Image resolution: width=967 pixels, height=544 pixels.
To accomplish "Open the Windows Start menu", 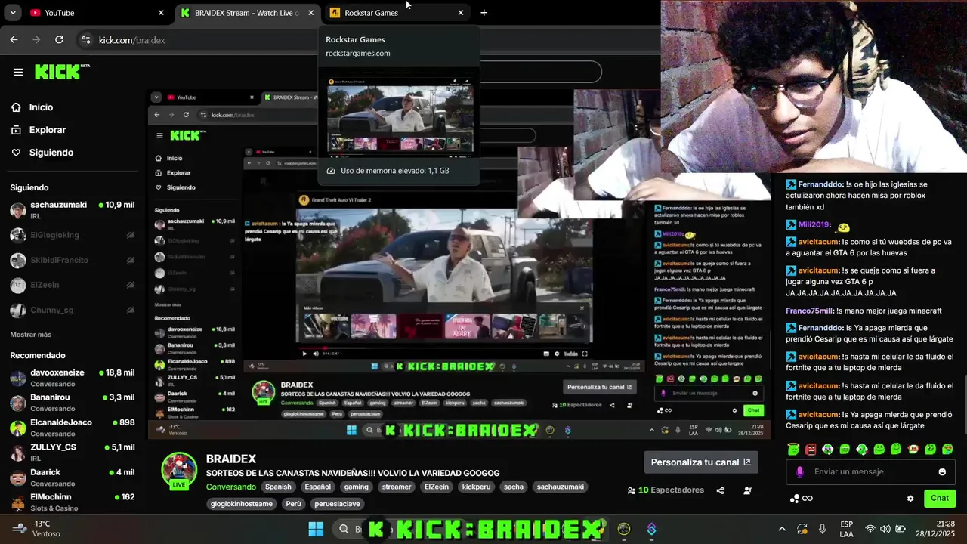I will [316, 529].
